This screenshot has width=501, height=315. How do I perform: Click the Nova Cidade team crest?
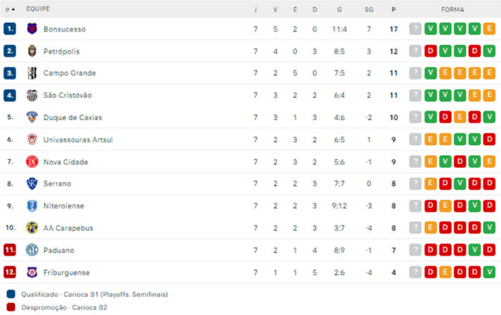pyautogui.click(x=31, y=162)
